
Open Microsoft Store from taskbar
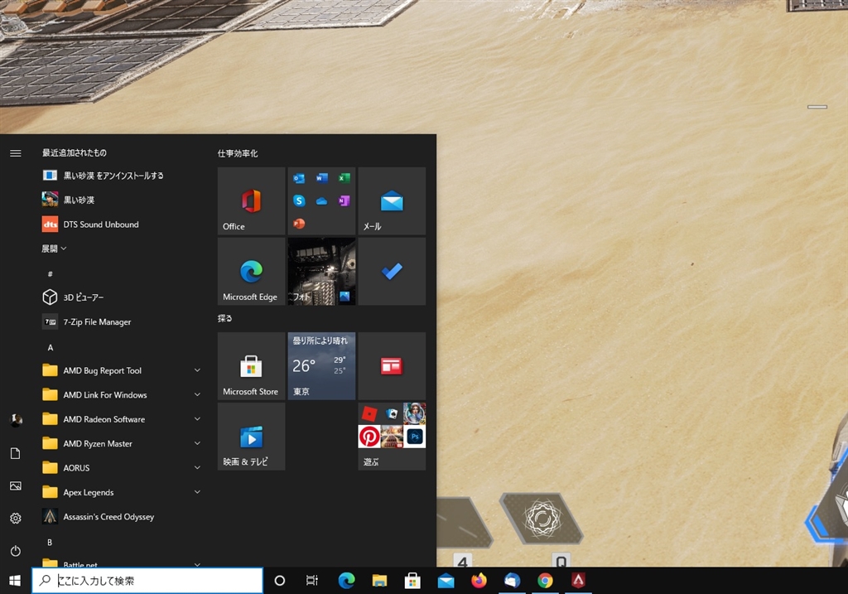click(x=412, y=581)
